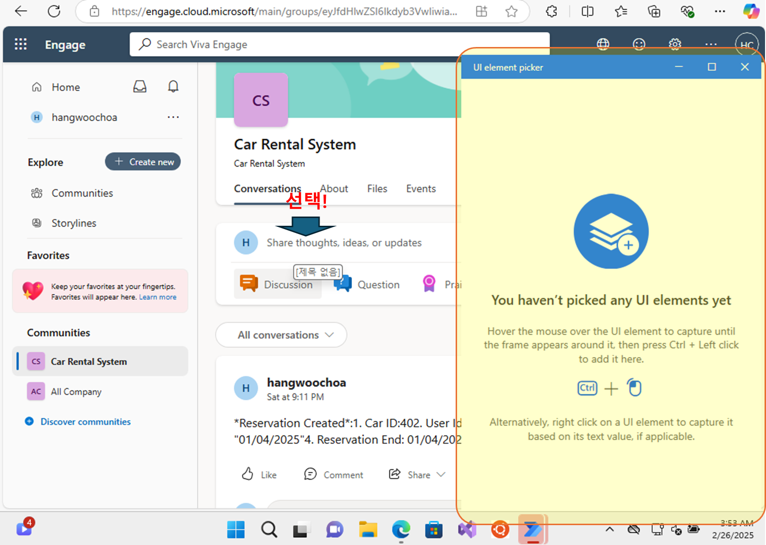This screenshot has height=545, width=766.
Task: Open the Windows Start button
Action: [236, 529]
